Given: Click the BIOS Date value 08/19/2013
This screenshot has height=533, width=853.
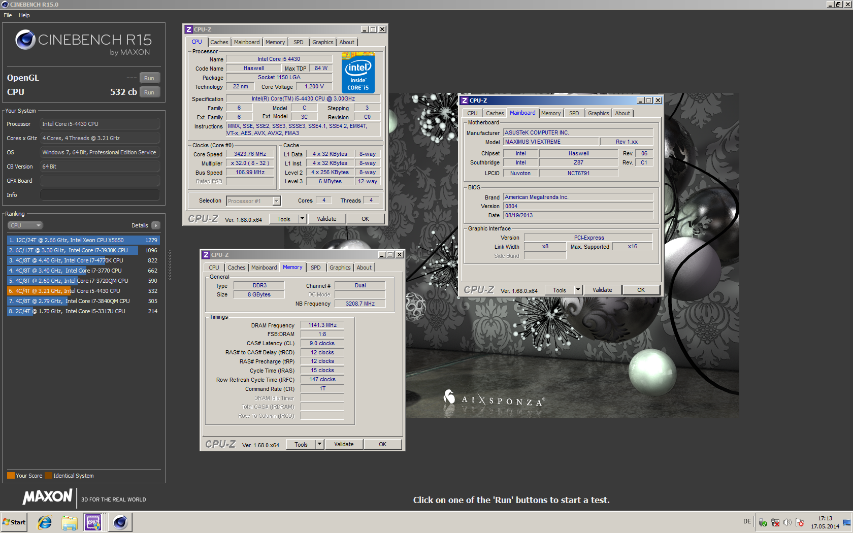Looking at the screenshot, I should click(578, 215).
